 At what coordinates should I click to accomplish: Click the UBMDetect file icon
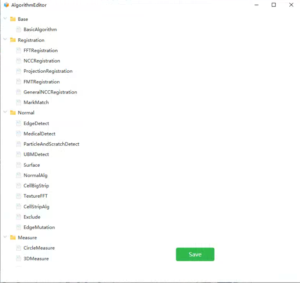pos(18,154)
